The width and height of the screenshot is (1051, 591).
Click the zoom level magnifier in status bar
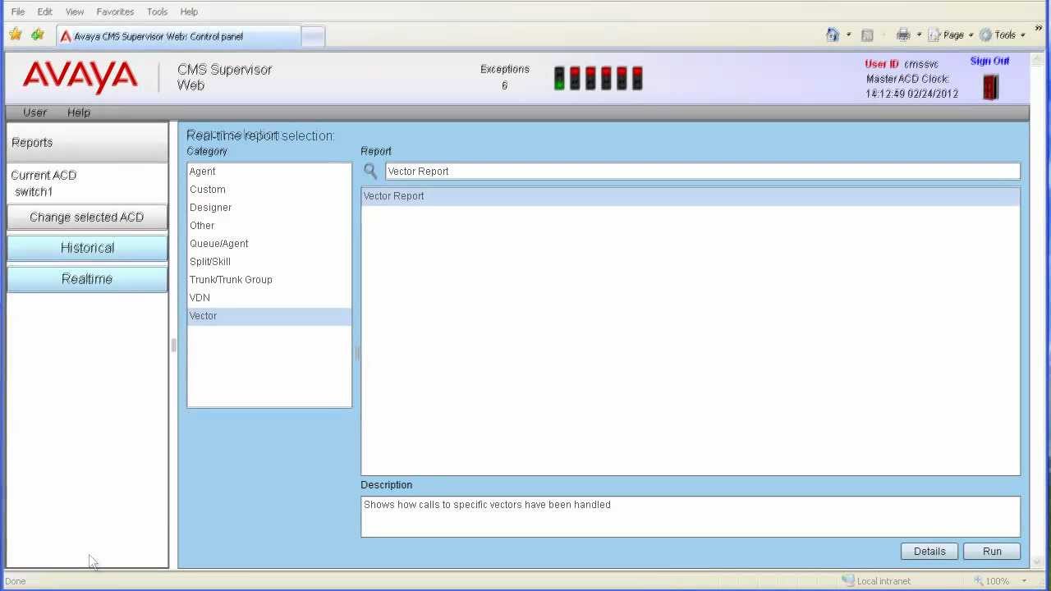coord(978,580)
